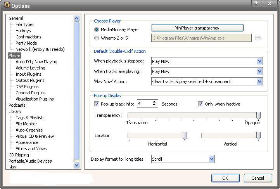280x189 pixels.
Task: Confirm settings with the OK button
Action: (225, 178)
